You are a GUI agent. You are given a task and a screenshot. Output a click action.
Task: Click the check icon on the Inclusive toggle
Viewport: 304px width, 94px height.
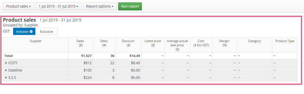pos(31,32)
